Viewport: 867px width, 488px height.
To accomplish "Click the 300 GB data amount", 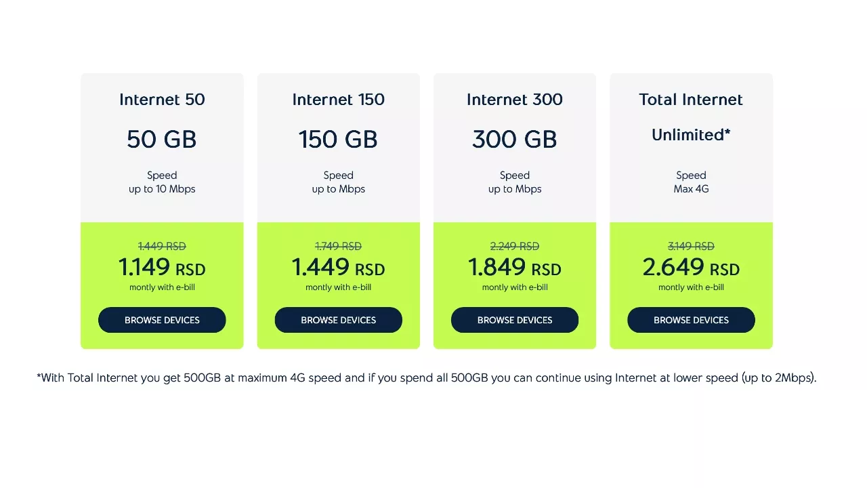I will click(x=515, y=140).
